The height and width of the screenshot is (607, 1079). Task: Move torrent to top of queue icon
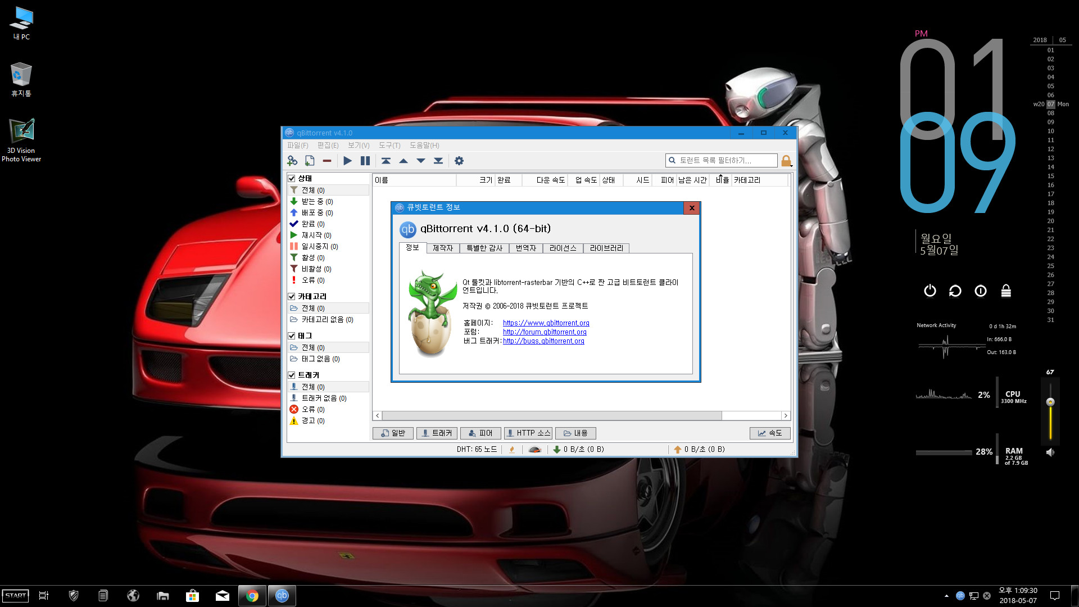tap(386, 161)
